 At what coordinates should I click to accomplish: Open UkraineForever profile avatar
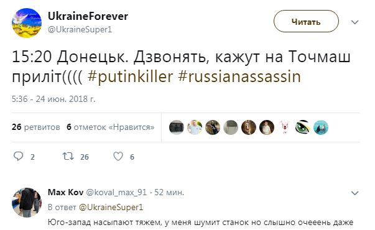point(27,23)
